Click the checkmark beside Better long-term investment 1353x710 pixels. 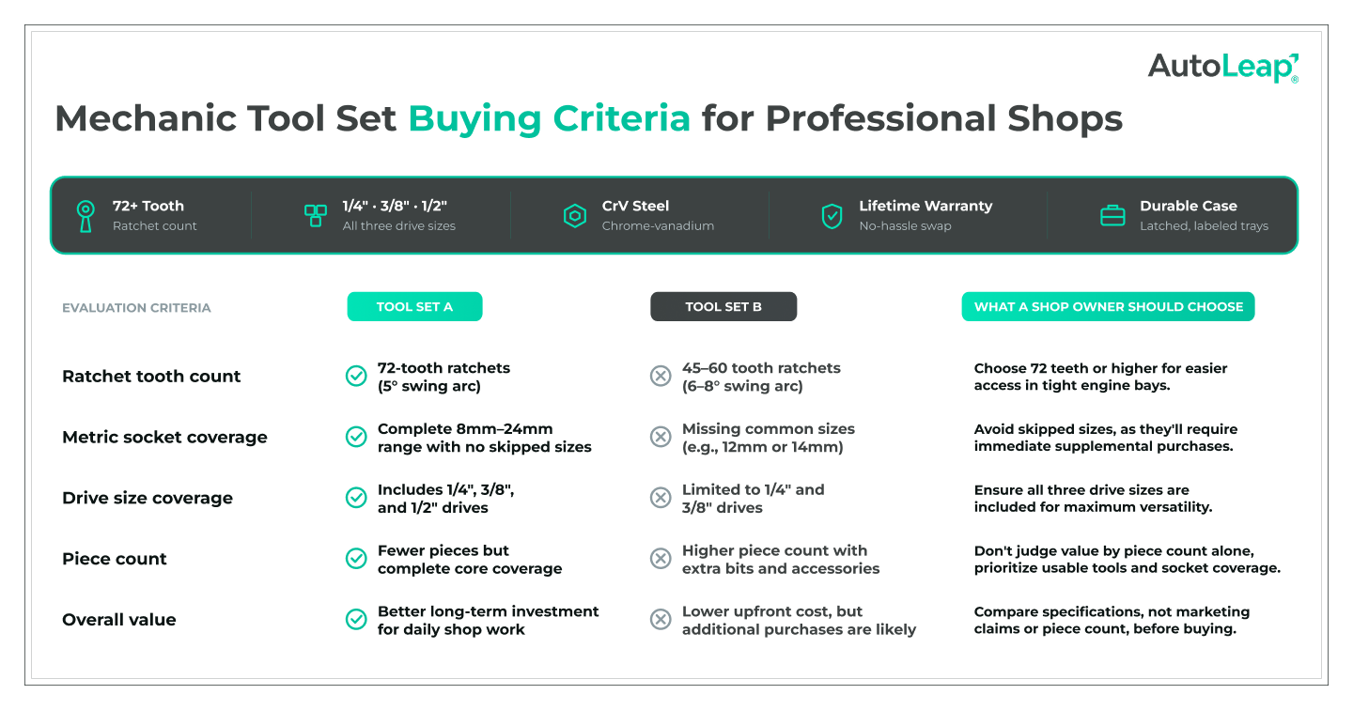356,620
